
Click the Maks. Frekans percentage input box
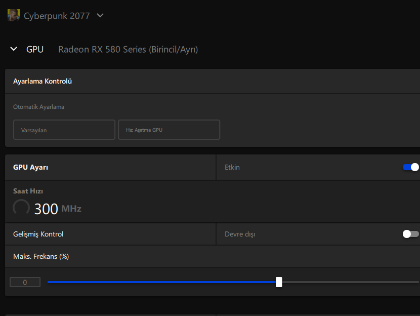point(25,283)
